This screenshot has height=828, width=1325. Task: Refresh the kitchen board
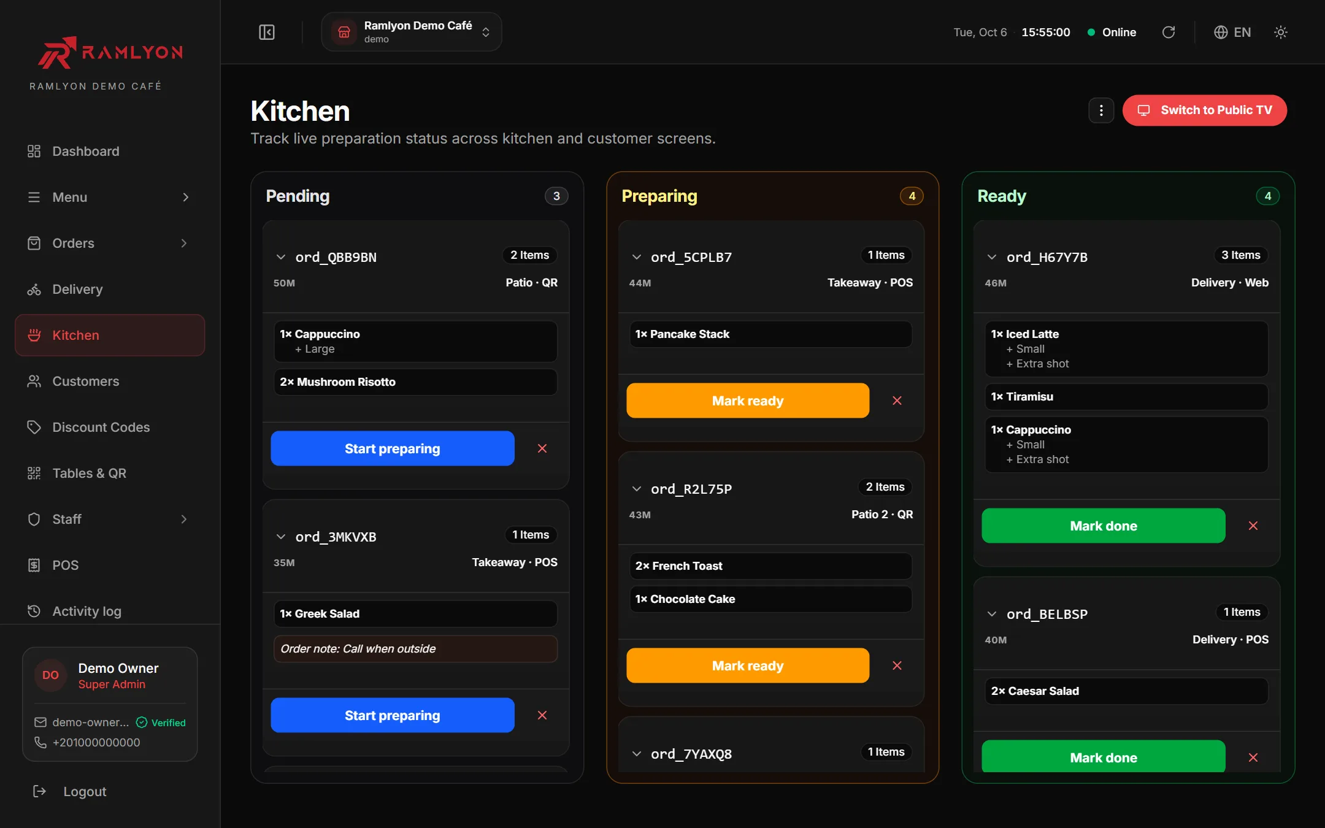1169,32
